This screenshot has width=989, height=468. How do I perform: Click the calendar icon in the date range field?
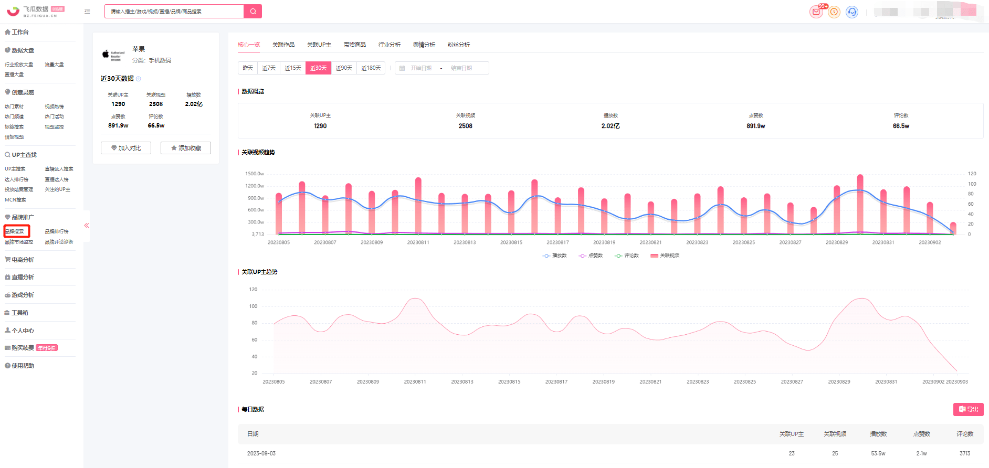point(402,68)
